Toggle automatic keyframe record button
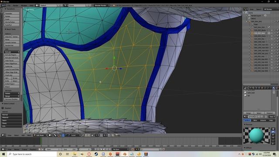Viewport: 279px width, 157px height. (133, 149)
